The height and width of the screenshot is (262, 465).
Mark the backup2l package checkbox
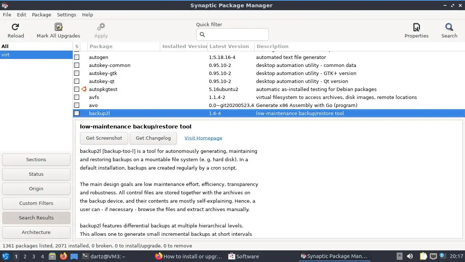(x=77, y=113)
